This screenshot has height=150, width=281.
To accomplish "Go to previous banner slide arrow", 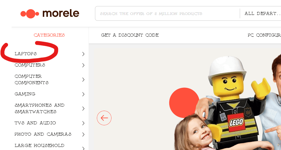I will click(x=104, y=118).
